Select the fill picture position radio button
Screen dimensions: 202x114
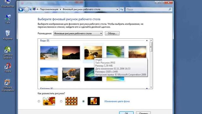(39, 101)
